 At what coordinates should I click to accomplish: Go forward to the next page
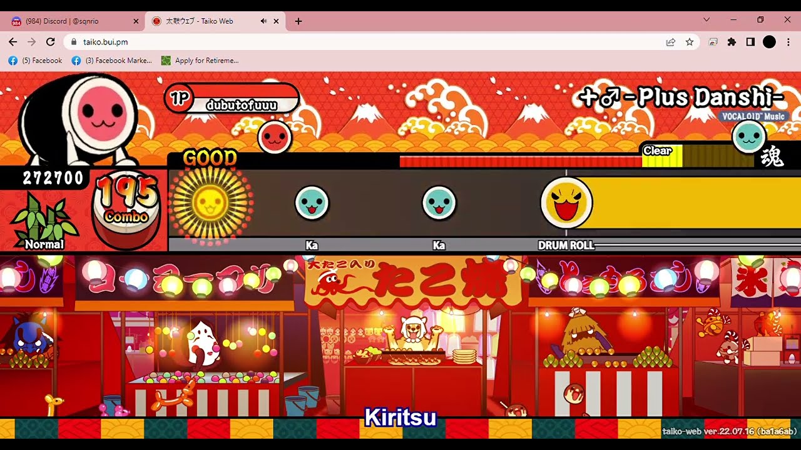coord(32,42)
